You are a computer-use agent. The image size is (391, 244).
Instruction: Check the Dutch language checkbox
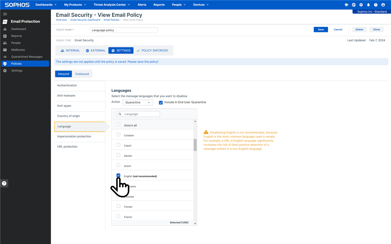(x=119, y=165)
